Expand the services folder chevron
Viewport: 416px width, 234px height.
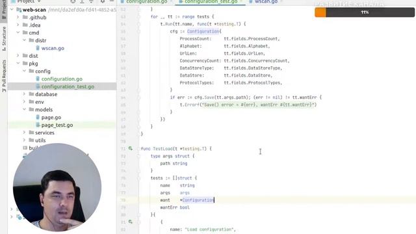[x=24, y=133]
